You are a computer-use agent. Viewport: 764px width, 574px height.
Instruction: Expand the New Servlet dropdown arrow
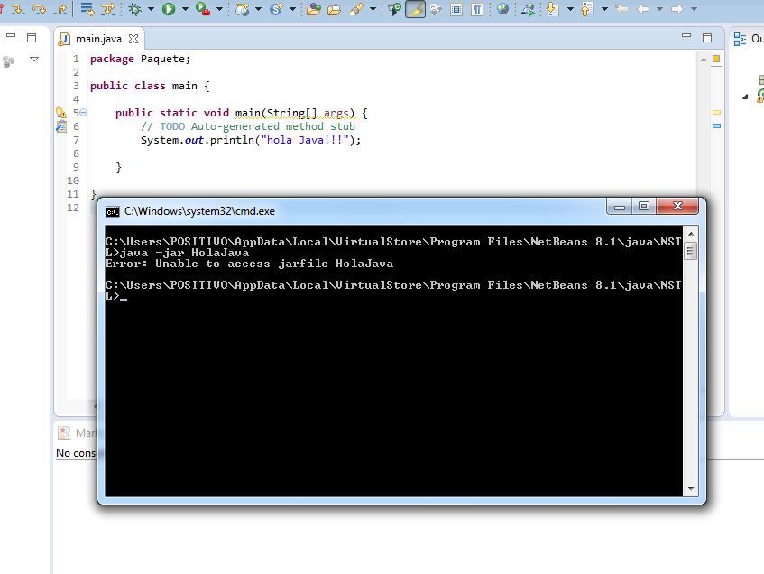[292, 9]
